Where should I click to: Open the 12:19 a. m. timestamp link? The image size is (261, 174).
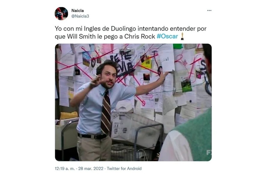pyautogui.click(x=65, y=169)
